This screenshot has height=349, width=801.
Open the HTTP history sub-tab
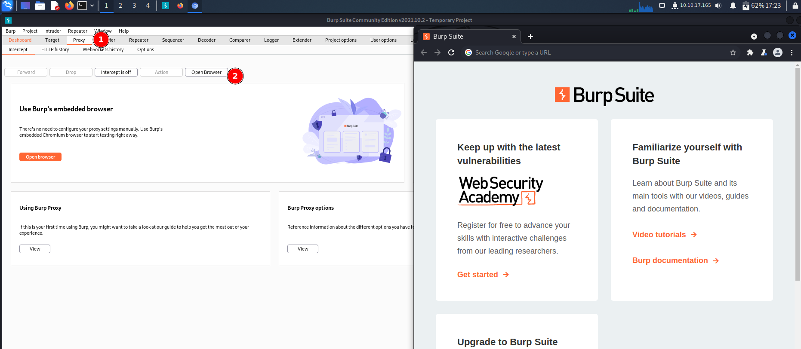[x=55, y=49]
